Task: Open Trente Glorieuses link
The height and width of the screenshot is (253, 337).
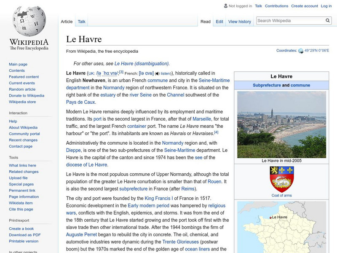Action: pos(181,242)
